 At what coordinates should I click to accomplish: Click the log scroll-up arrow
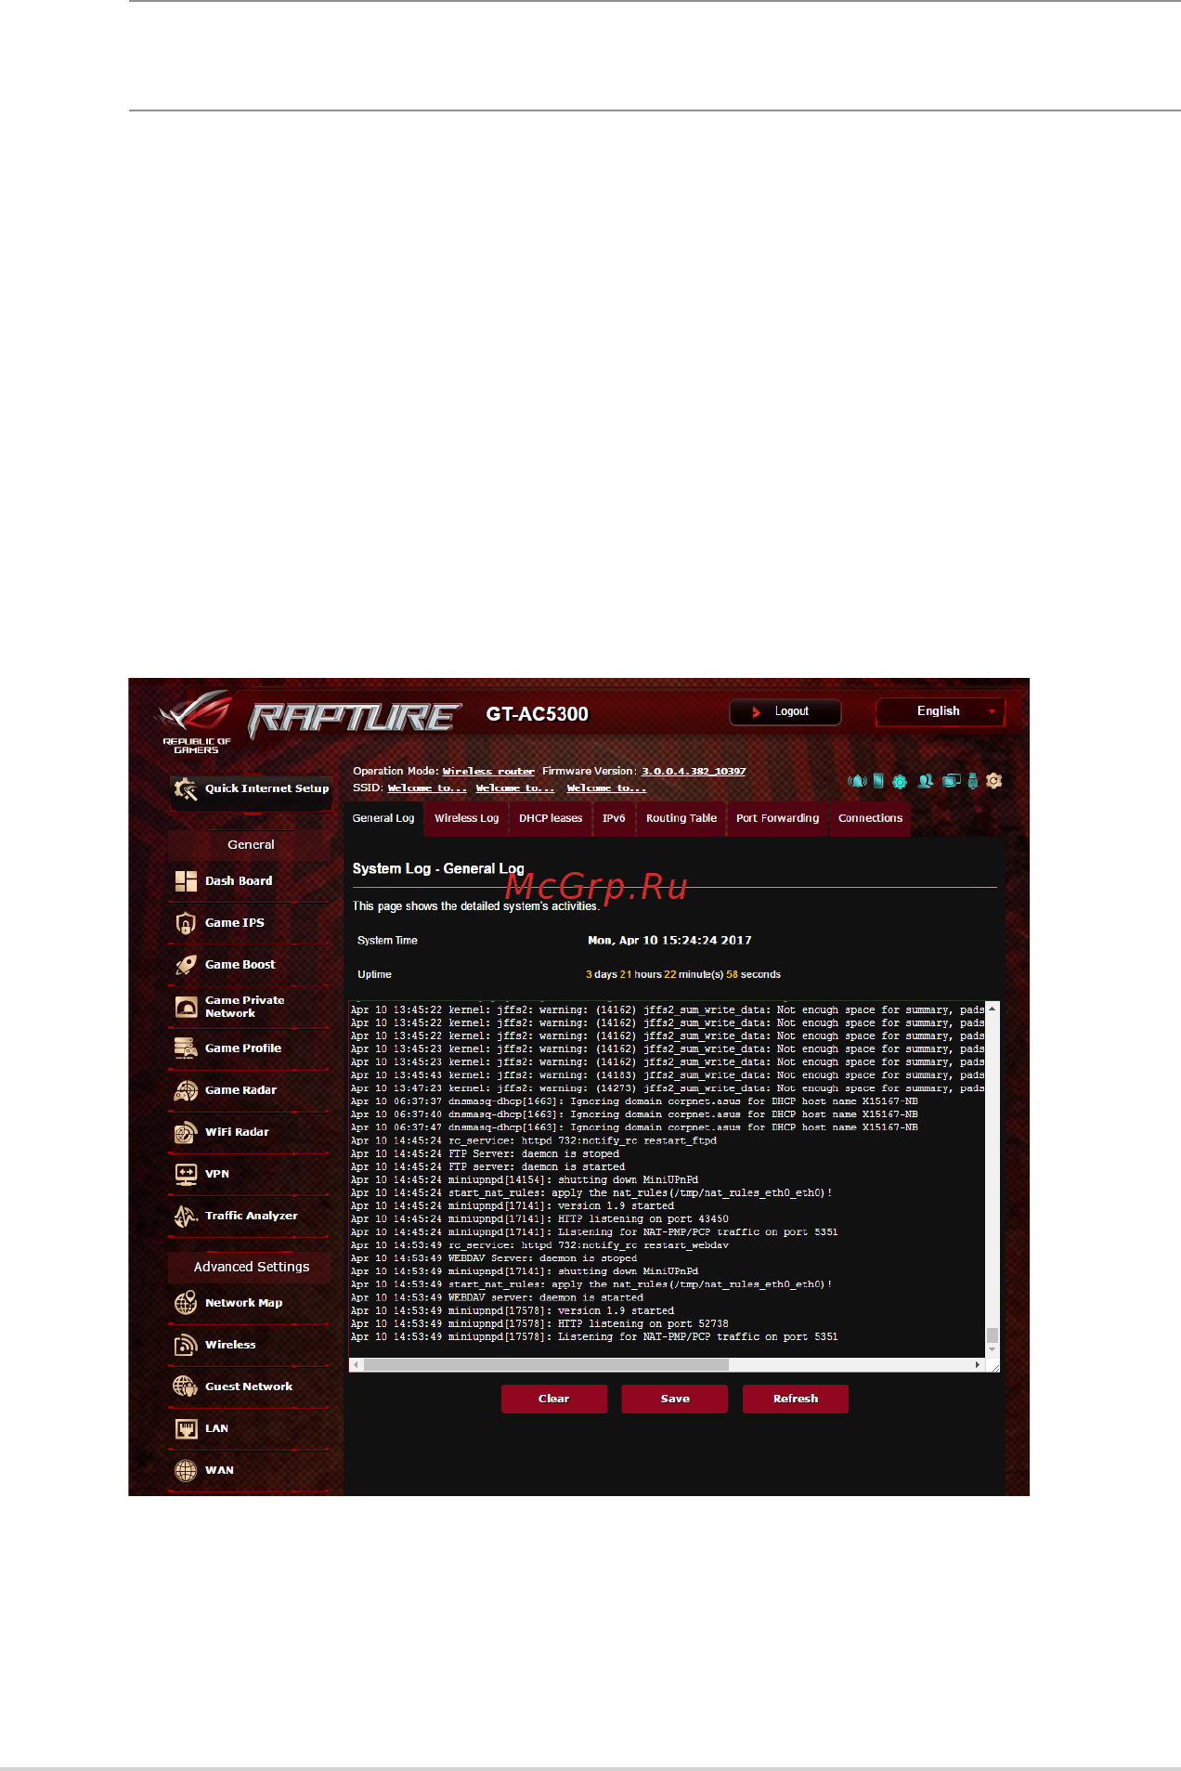pyautogui.click(x=993, y=1008)
